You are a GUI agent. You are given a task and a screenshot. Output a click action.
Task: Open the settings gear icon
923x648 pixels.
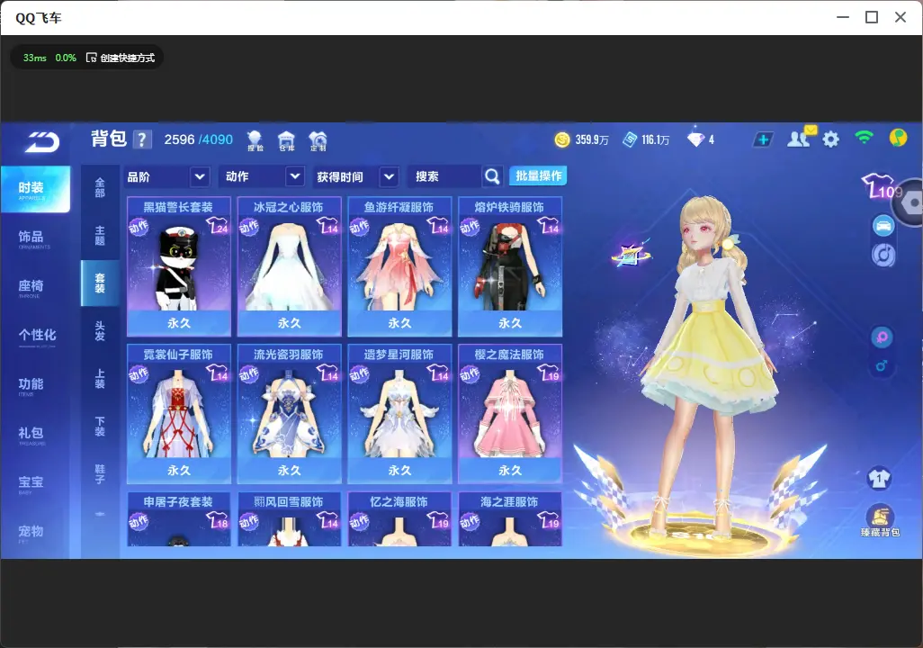point(830,139)
